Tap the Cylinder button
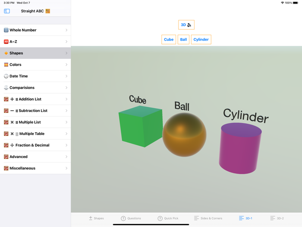The height and width of the screenshot is (227, 302). pyautogui.click(x=201, y=39)
